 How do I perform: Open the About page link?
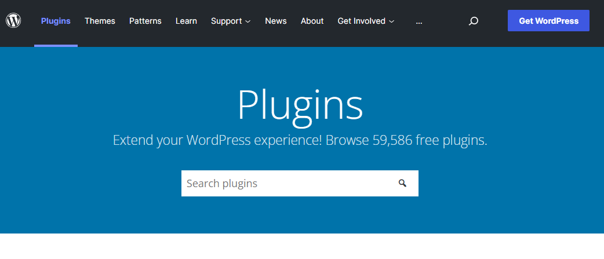coord(312,21)
